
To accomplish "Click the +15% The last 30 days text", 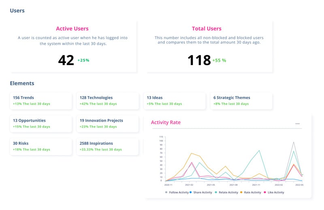I will coord(32,127).
